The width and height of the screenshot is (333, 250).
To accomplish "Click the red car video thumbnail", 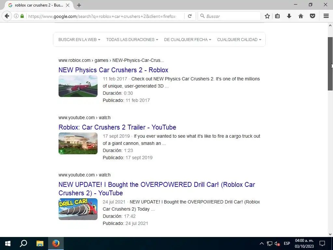I will 78,86.
